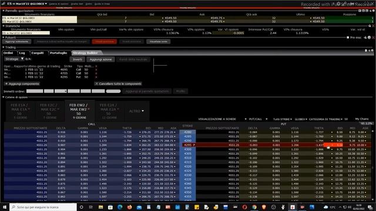This screenshot has height=211, width=376.
Task: Switch to the Portafoglio tab
Action: tap(59, 53)
